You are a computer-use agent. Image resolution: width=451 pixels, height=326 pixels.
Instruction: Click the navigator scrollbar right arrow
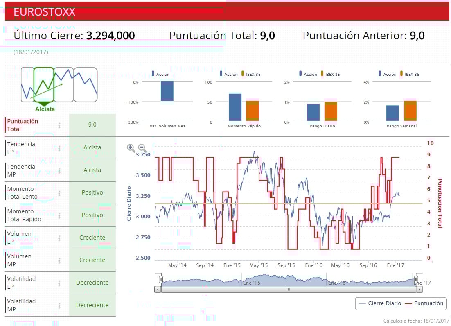coord(419,289)
